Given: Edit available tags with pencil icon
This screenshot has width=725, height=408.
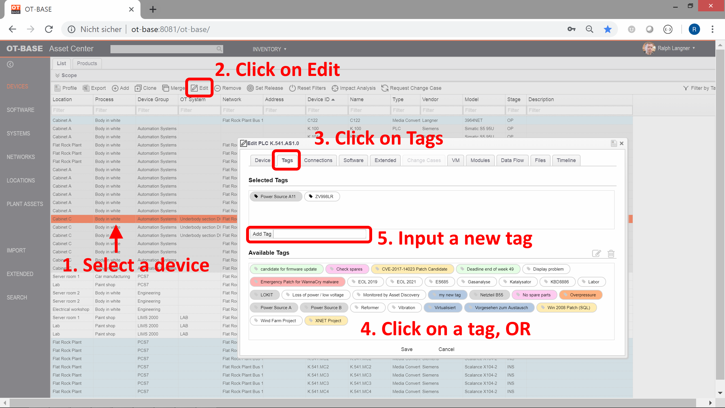Looking at the screenshot, I should [596, 253].
